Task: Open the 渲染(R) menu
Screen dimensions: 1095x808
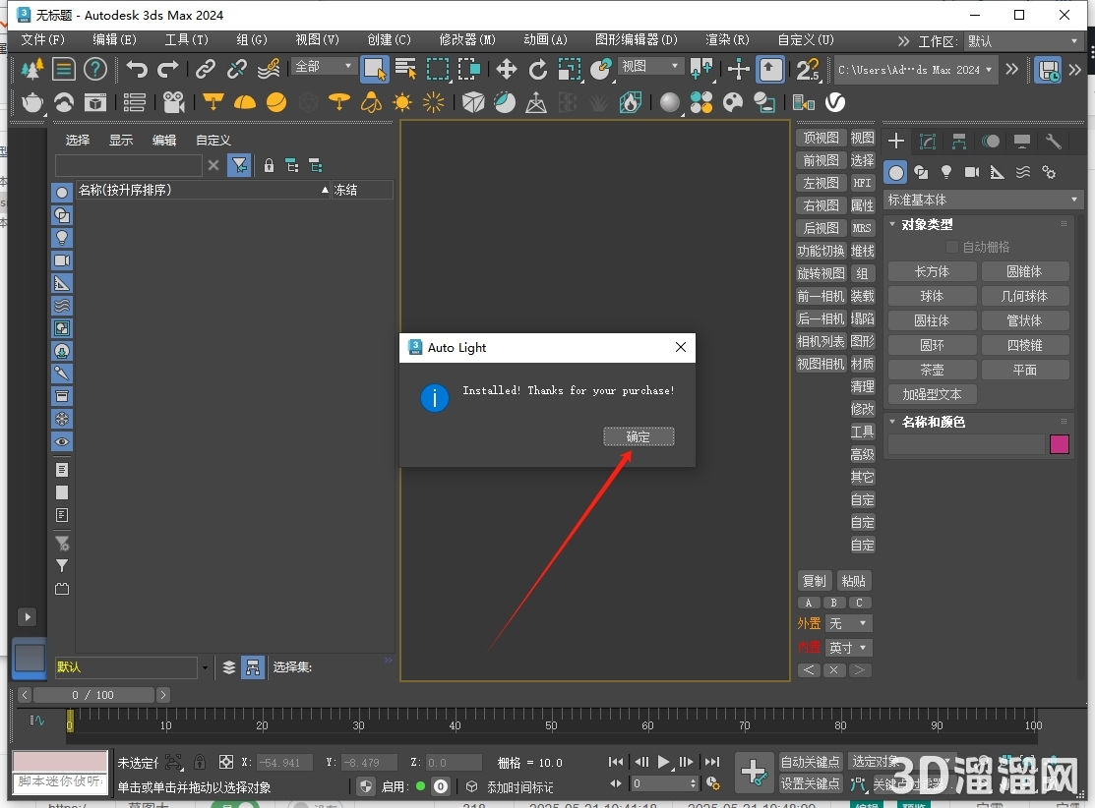Action: (x=727, y=39)
